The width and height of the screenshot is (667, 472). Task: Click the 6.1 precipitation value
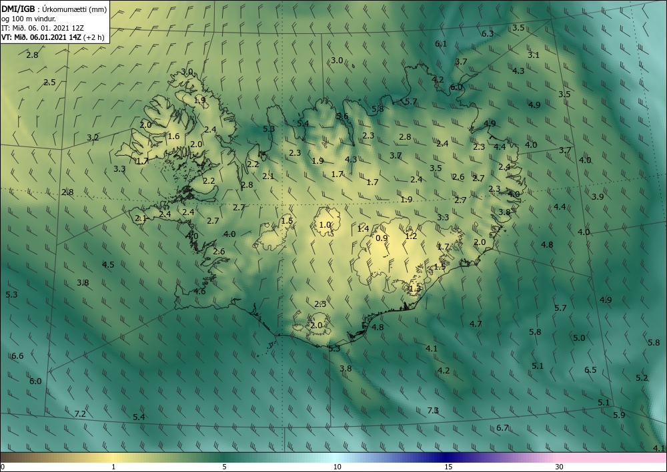(x=441, y=43)
